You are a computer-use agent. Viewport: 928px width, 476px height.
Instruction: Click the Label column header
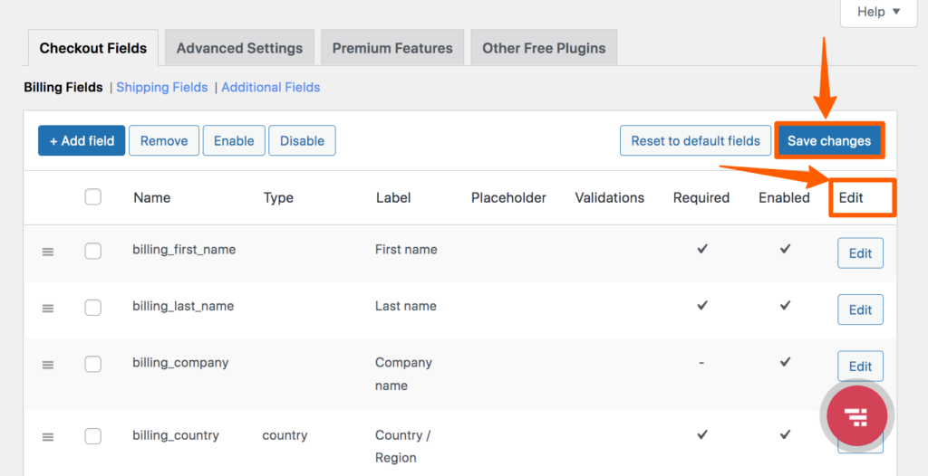(x=393, y=198)
